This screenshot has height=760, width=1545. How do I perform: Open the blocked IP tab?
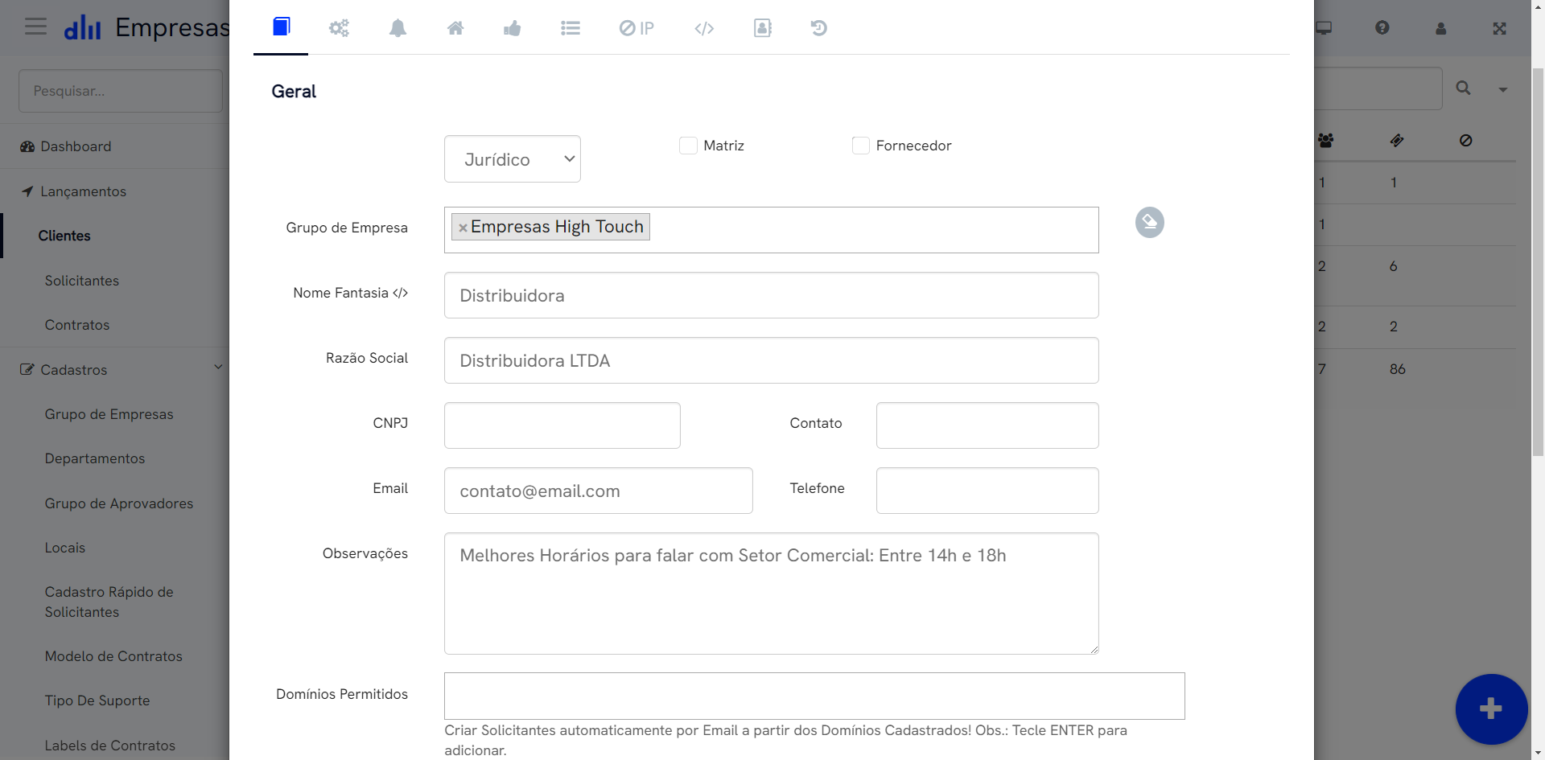point(637,28)
